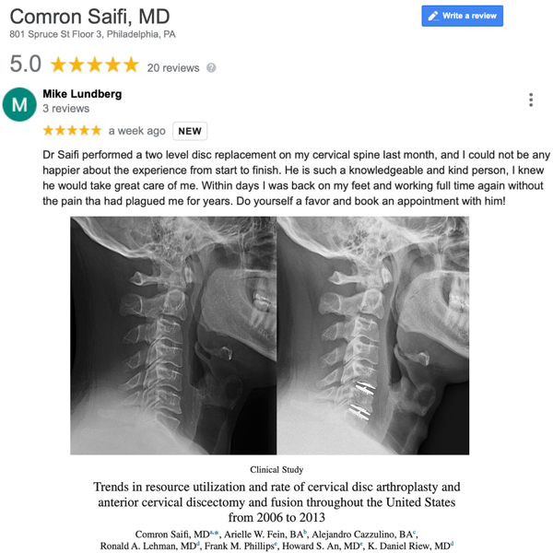Click author K. Daniel Riew, MD
The image size is (553, 553).
point(410,546)
